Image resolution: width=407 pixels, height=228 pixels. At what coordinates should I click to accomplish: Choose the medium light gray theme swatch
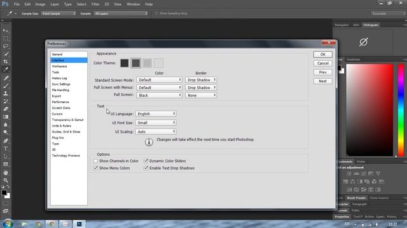click(x=147, y=63)
